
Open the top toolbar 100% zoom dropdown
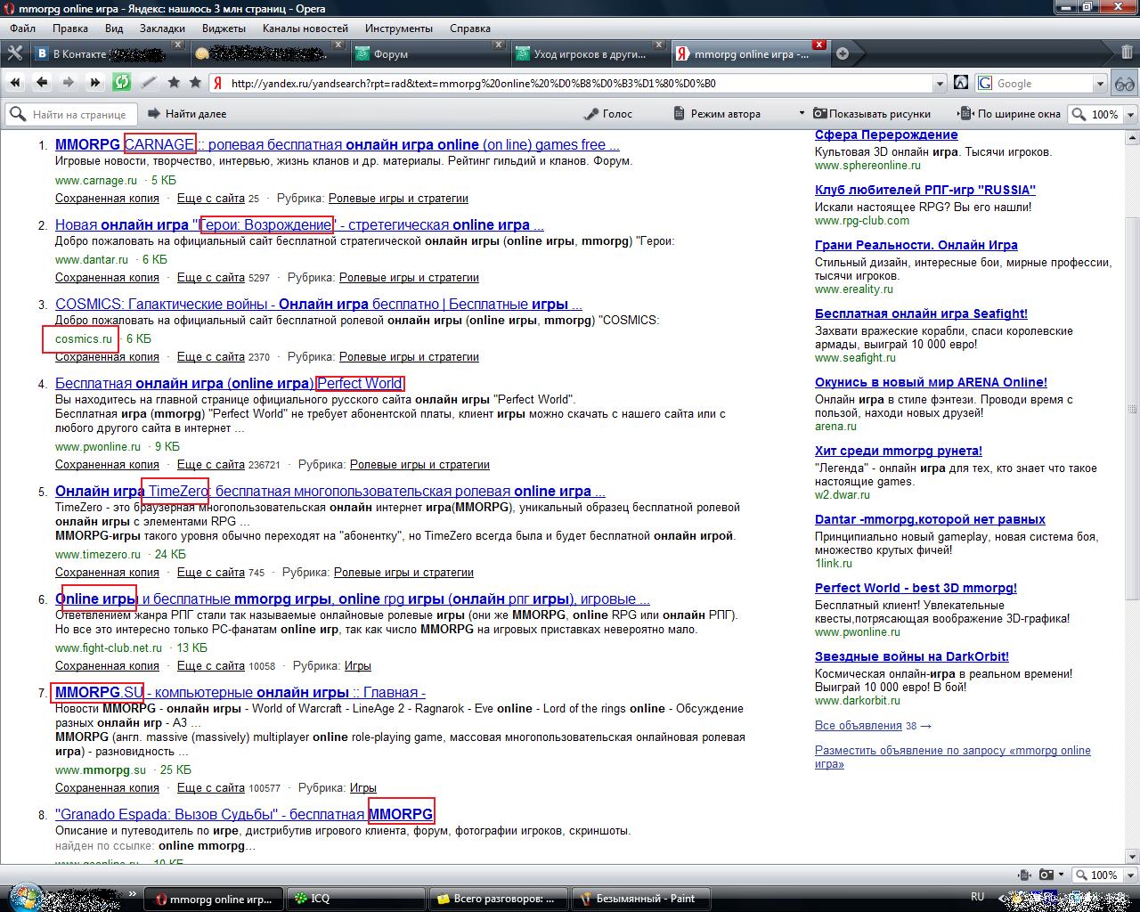(x=1131, y=115)
